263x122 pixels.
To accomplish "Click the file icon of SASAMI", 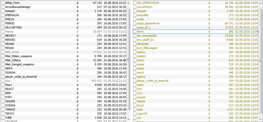I will point(3,101).
